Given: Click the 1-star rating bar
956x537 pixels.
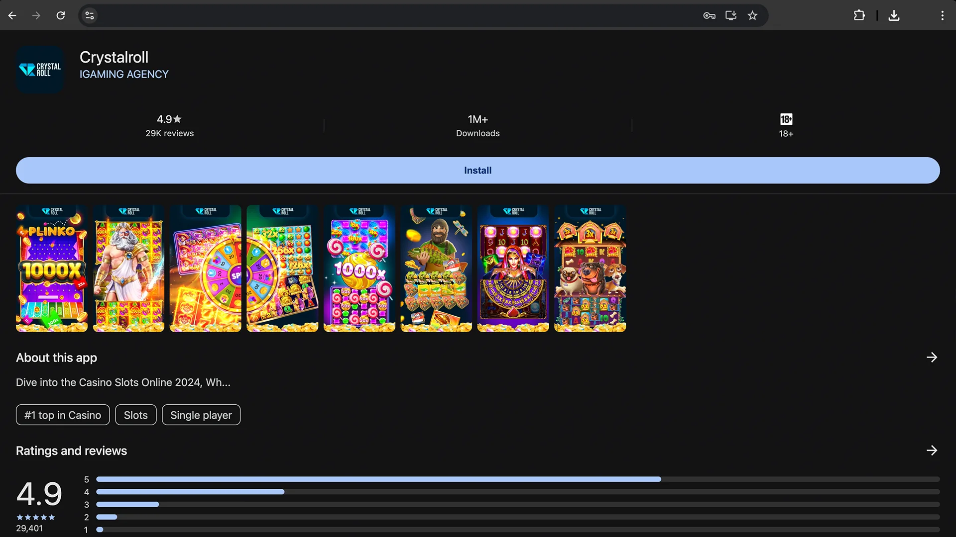Looking at the screenshot, I should pos(518,530).
